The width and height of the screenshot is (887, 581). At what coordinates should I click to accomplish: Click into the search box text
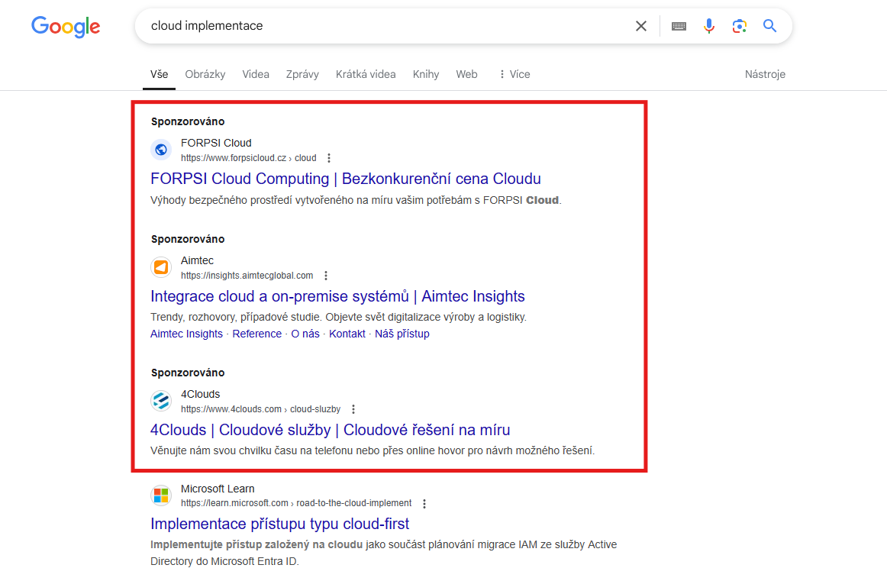click(207, 25)
